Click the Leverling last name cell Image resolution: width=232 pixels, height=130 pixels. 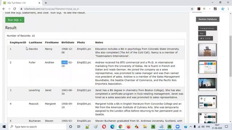(x=34, y=90)
